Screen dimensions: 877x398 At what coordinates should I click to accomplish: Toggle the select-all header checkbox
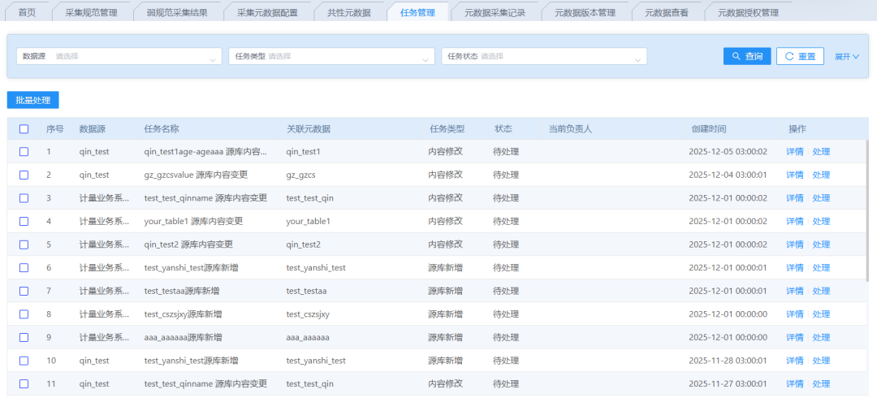point(24,129)
